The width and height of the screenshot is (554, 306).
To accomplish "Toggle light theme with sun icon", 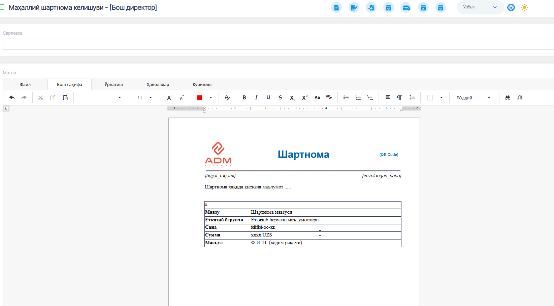I will pos(524,7).
